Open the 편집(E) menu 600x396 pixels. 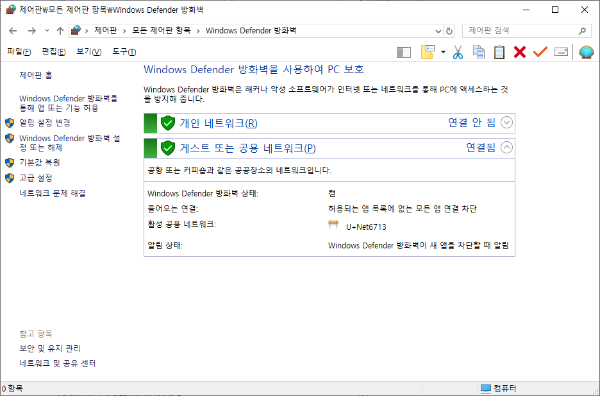[54, 52]
